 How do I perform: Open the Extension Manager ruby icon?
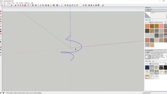pyautogui.click(x=54, y=5)
